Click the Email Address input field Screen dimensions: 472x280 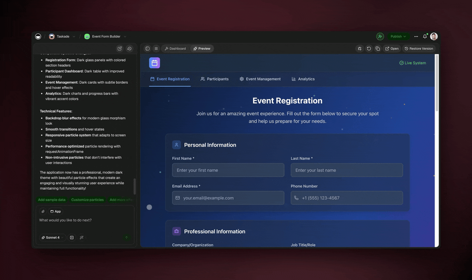point(228,198)
